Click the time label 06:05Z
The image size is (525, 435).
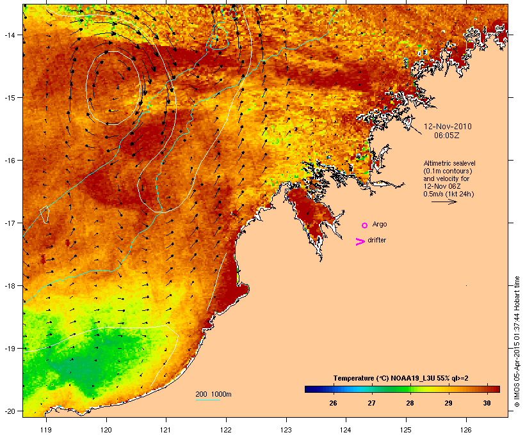point(447,136)
